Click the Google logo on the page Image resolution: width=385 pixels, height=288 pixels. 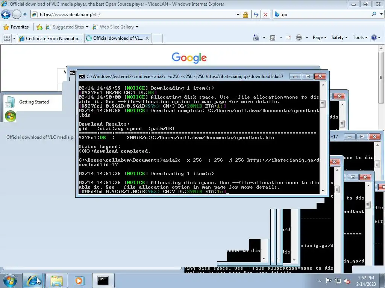189,58
